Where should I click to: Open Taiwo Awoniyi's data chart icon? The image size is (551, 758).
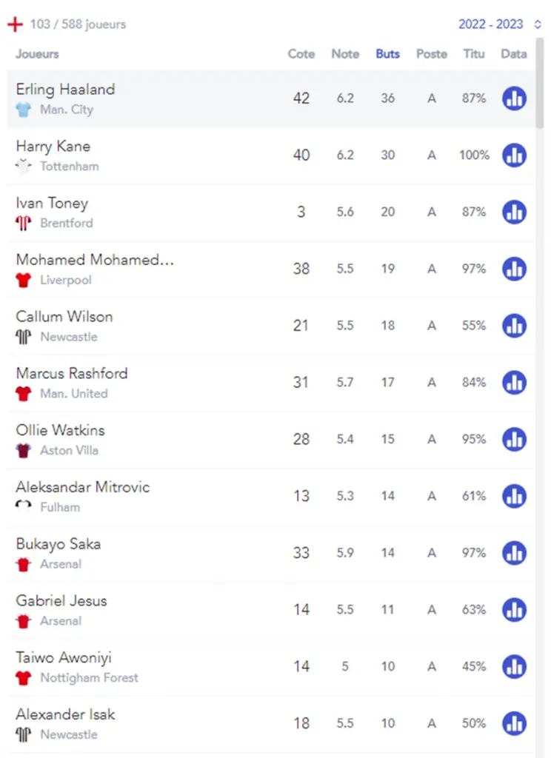(x=514, y=667)
